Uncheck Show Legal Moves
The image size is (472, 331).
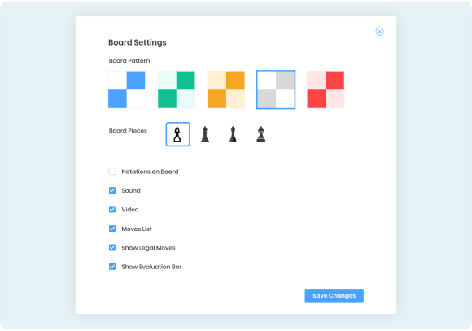click(112, 248)
